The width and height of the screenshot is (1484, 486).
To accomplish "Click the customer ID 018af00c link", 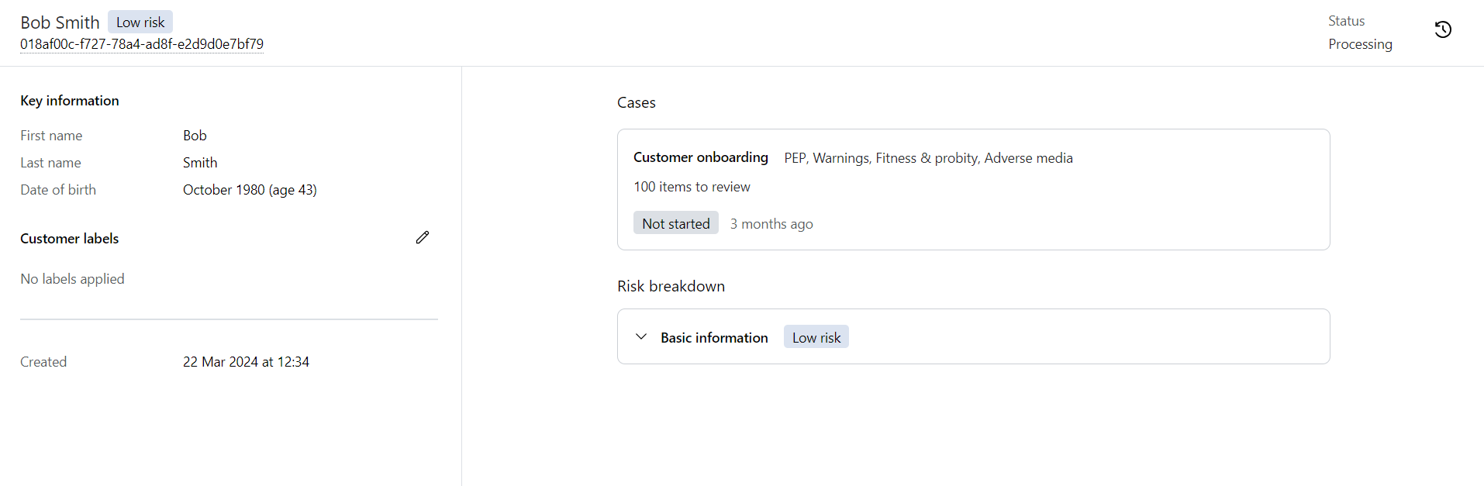I will [x=142, y=44].
